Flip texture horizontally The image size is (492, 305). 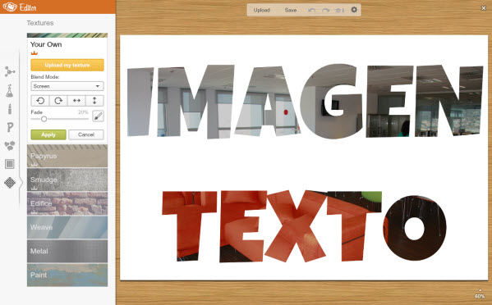(x=76, y=101)
